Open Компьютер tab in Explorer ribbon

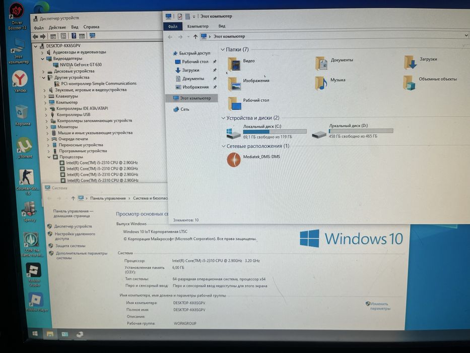point(197,26)
